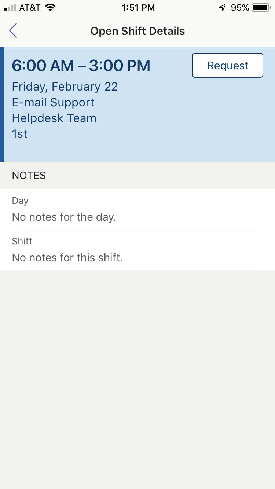
Task: Tap the cellular signal bars icon
Action: tap(10, 7)
